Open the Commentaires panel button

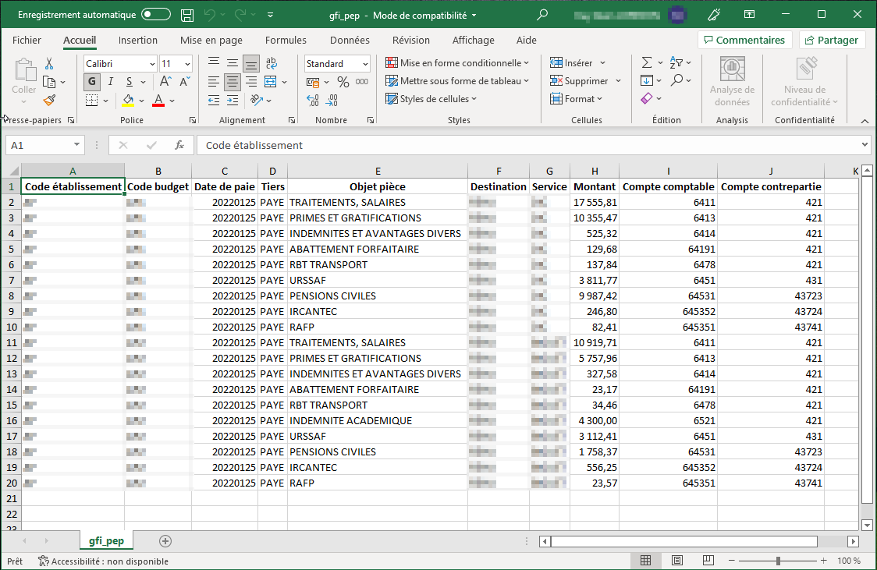pyautogui.click(x=744, y=40)
